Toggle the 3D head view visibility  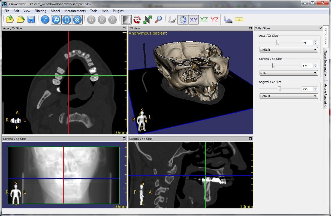(183, 19)
